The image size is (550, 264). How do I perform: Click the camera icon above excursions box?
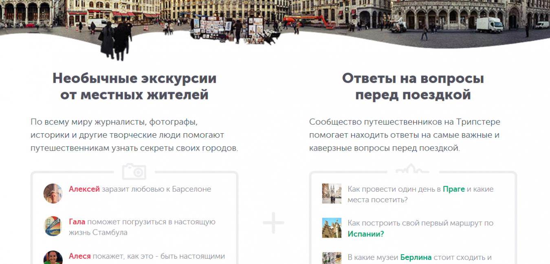(x=134, y=171)
